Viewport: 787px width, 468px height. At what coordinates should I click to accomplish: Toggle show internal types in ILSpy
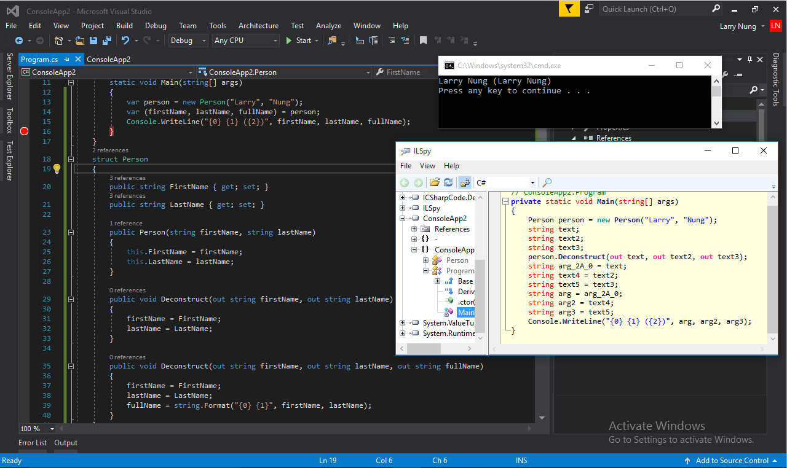tap(465, 182)
